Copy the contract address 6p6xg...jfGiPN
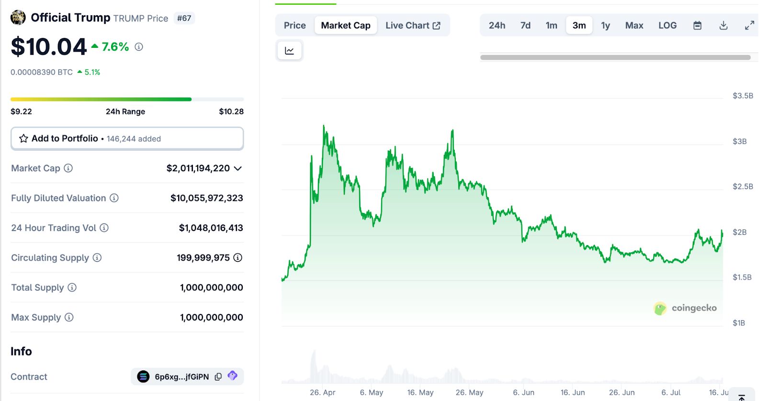This screenshot has width=766, height=401. (x=218, y=377)
